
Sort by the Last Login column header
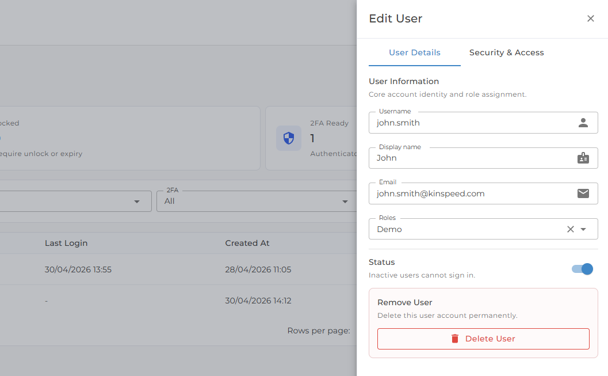pos(66,244)
